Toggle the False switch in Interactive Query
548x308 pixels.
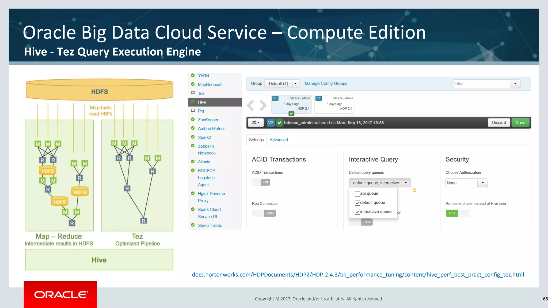pyautogui.click(x=361, y=222)
